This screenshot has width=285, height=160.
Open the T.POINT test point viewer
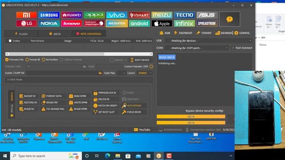(204, 33)
